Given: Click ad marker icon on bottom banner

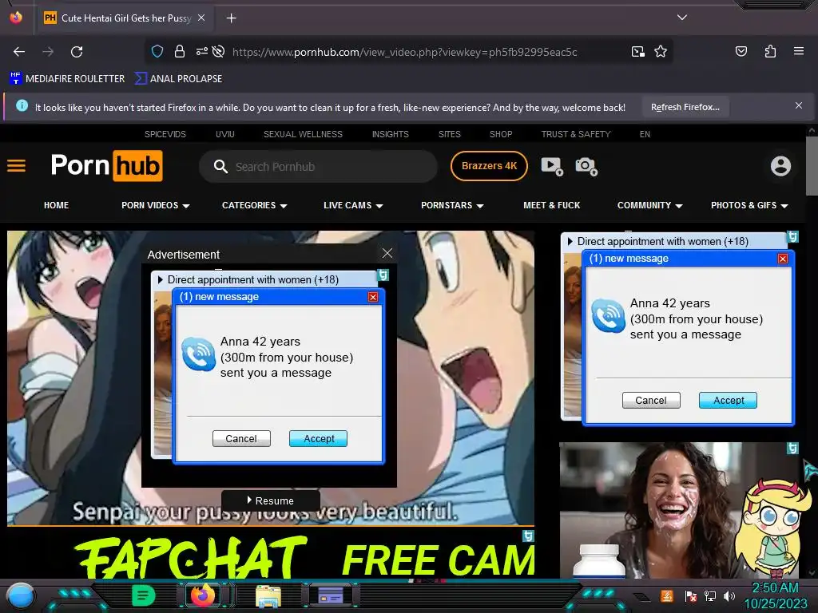Looking at the screenshot, I should coord(528,536).
